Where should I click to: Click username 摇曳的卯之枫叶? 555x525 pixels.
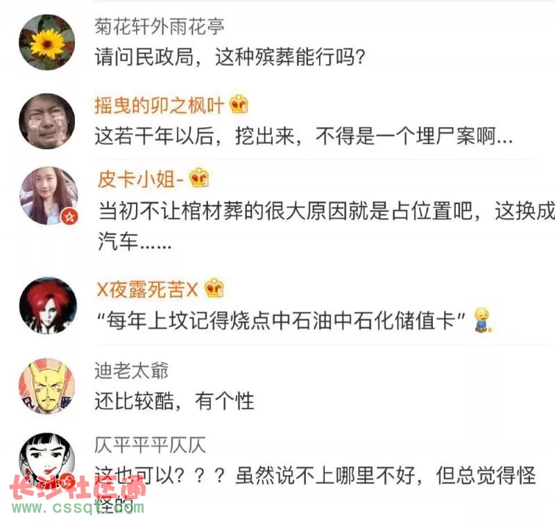[x=160, y=106]
